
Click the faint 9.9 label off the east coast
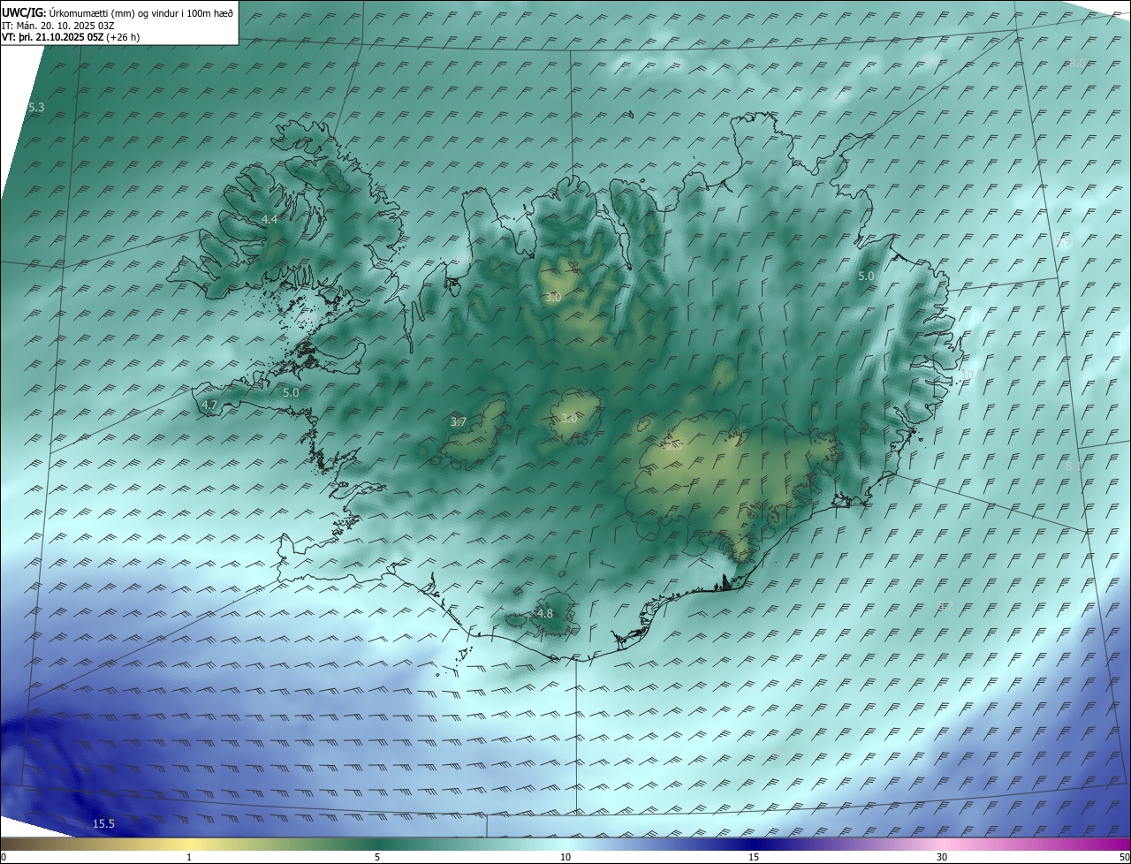click(1063, 241)
